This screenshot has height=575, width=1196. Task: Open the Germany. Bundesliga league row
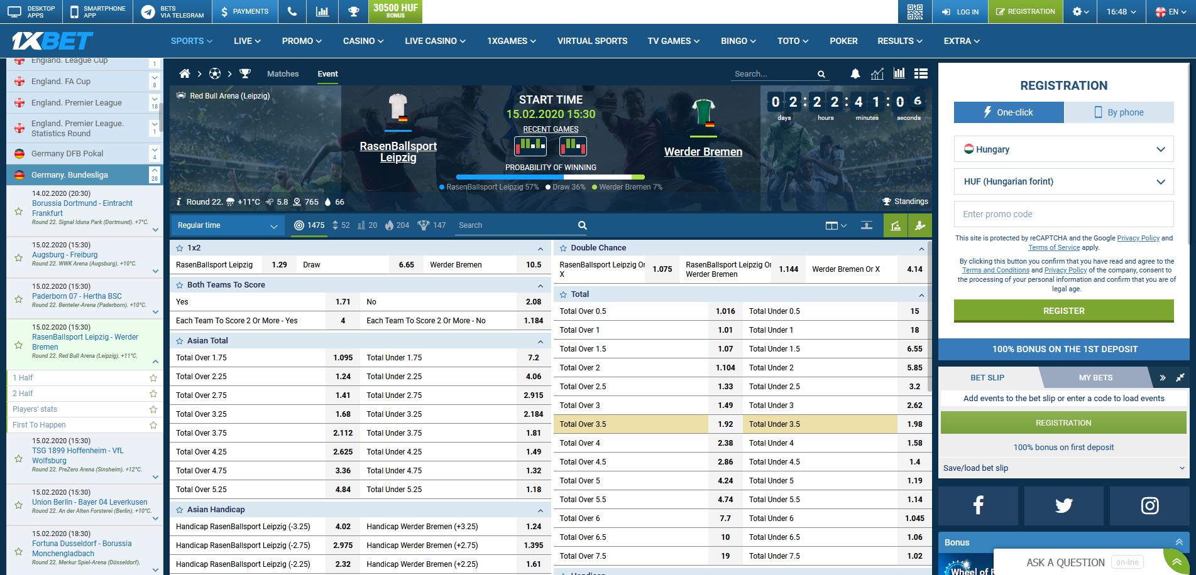click(x=84, y=175)
